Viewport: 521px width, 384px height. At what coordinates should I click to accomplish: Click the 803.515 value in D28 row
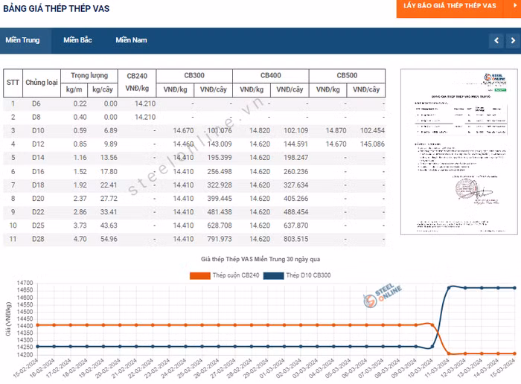coord(295,239)
